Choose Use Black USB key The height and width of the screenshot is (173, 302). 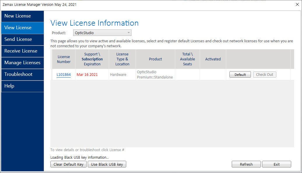[x=107, y=164]
